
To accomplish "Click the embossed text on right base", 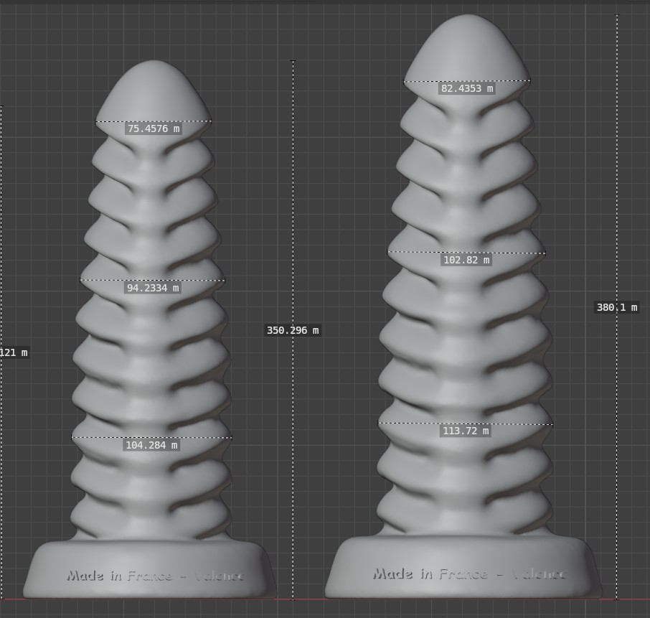I will click(x=468, y=573).
